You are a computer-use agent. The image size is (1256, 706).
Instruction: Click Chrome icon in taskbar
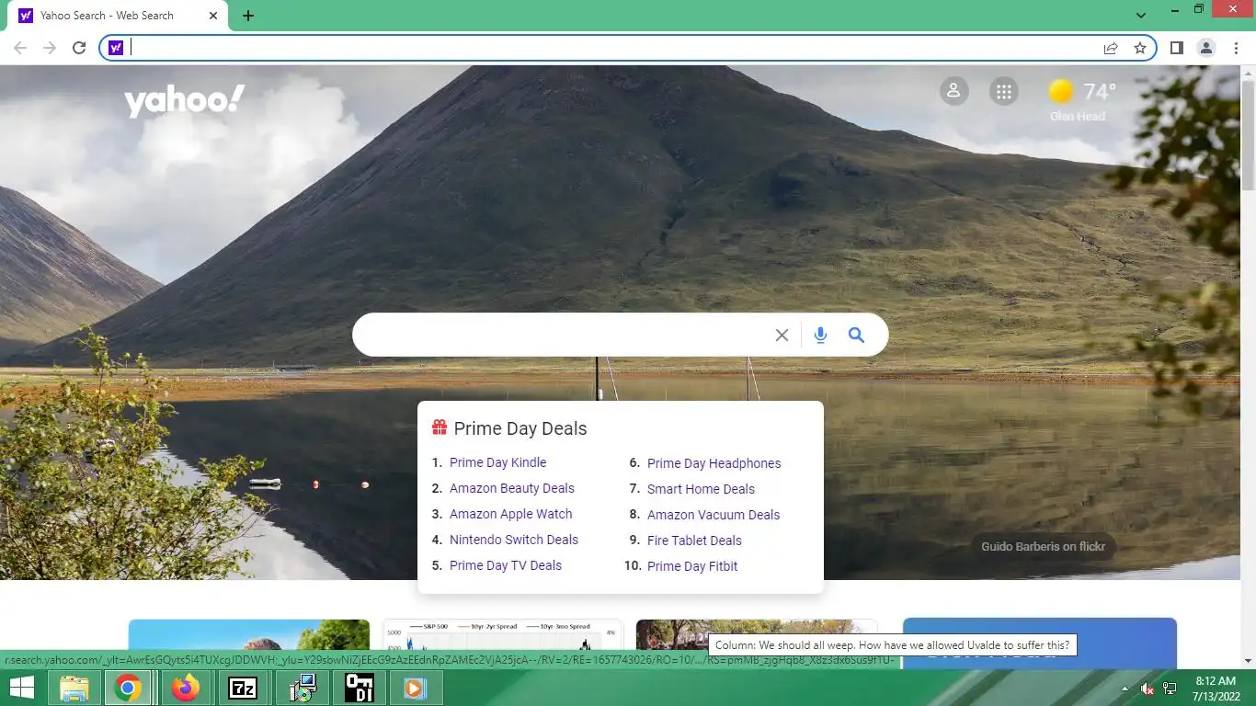[128, 688]
